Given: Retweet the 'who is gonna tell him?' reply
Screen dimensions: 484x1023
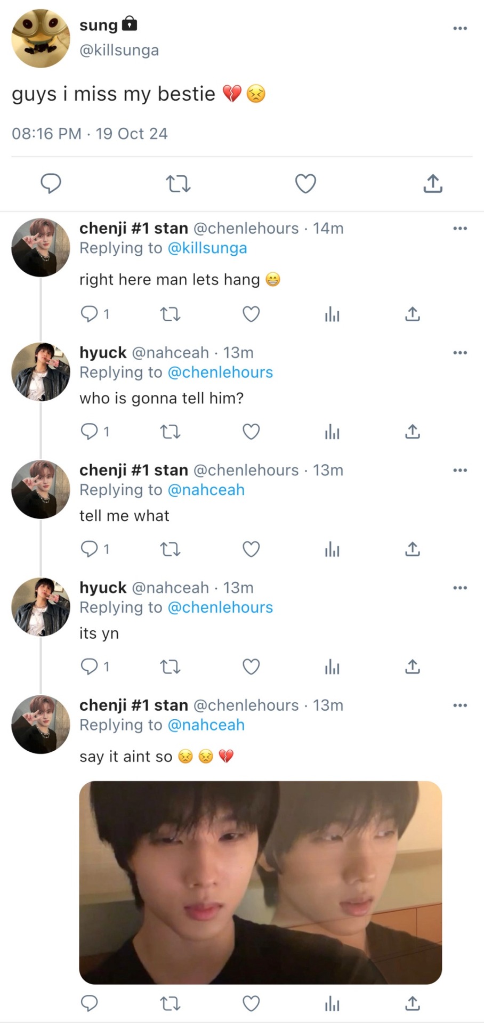Looking at the screenshot, I should (x=171, y=432).
